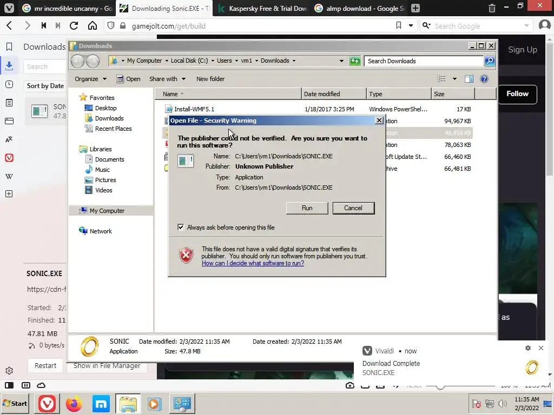The height and width of the screenshot is (415, 554).
Task: Open 'How can I decide what software to run?' link
Action: click(x=253, y=263)
